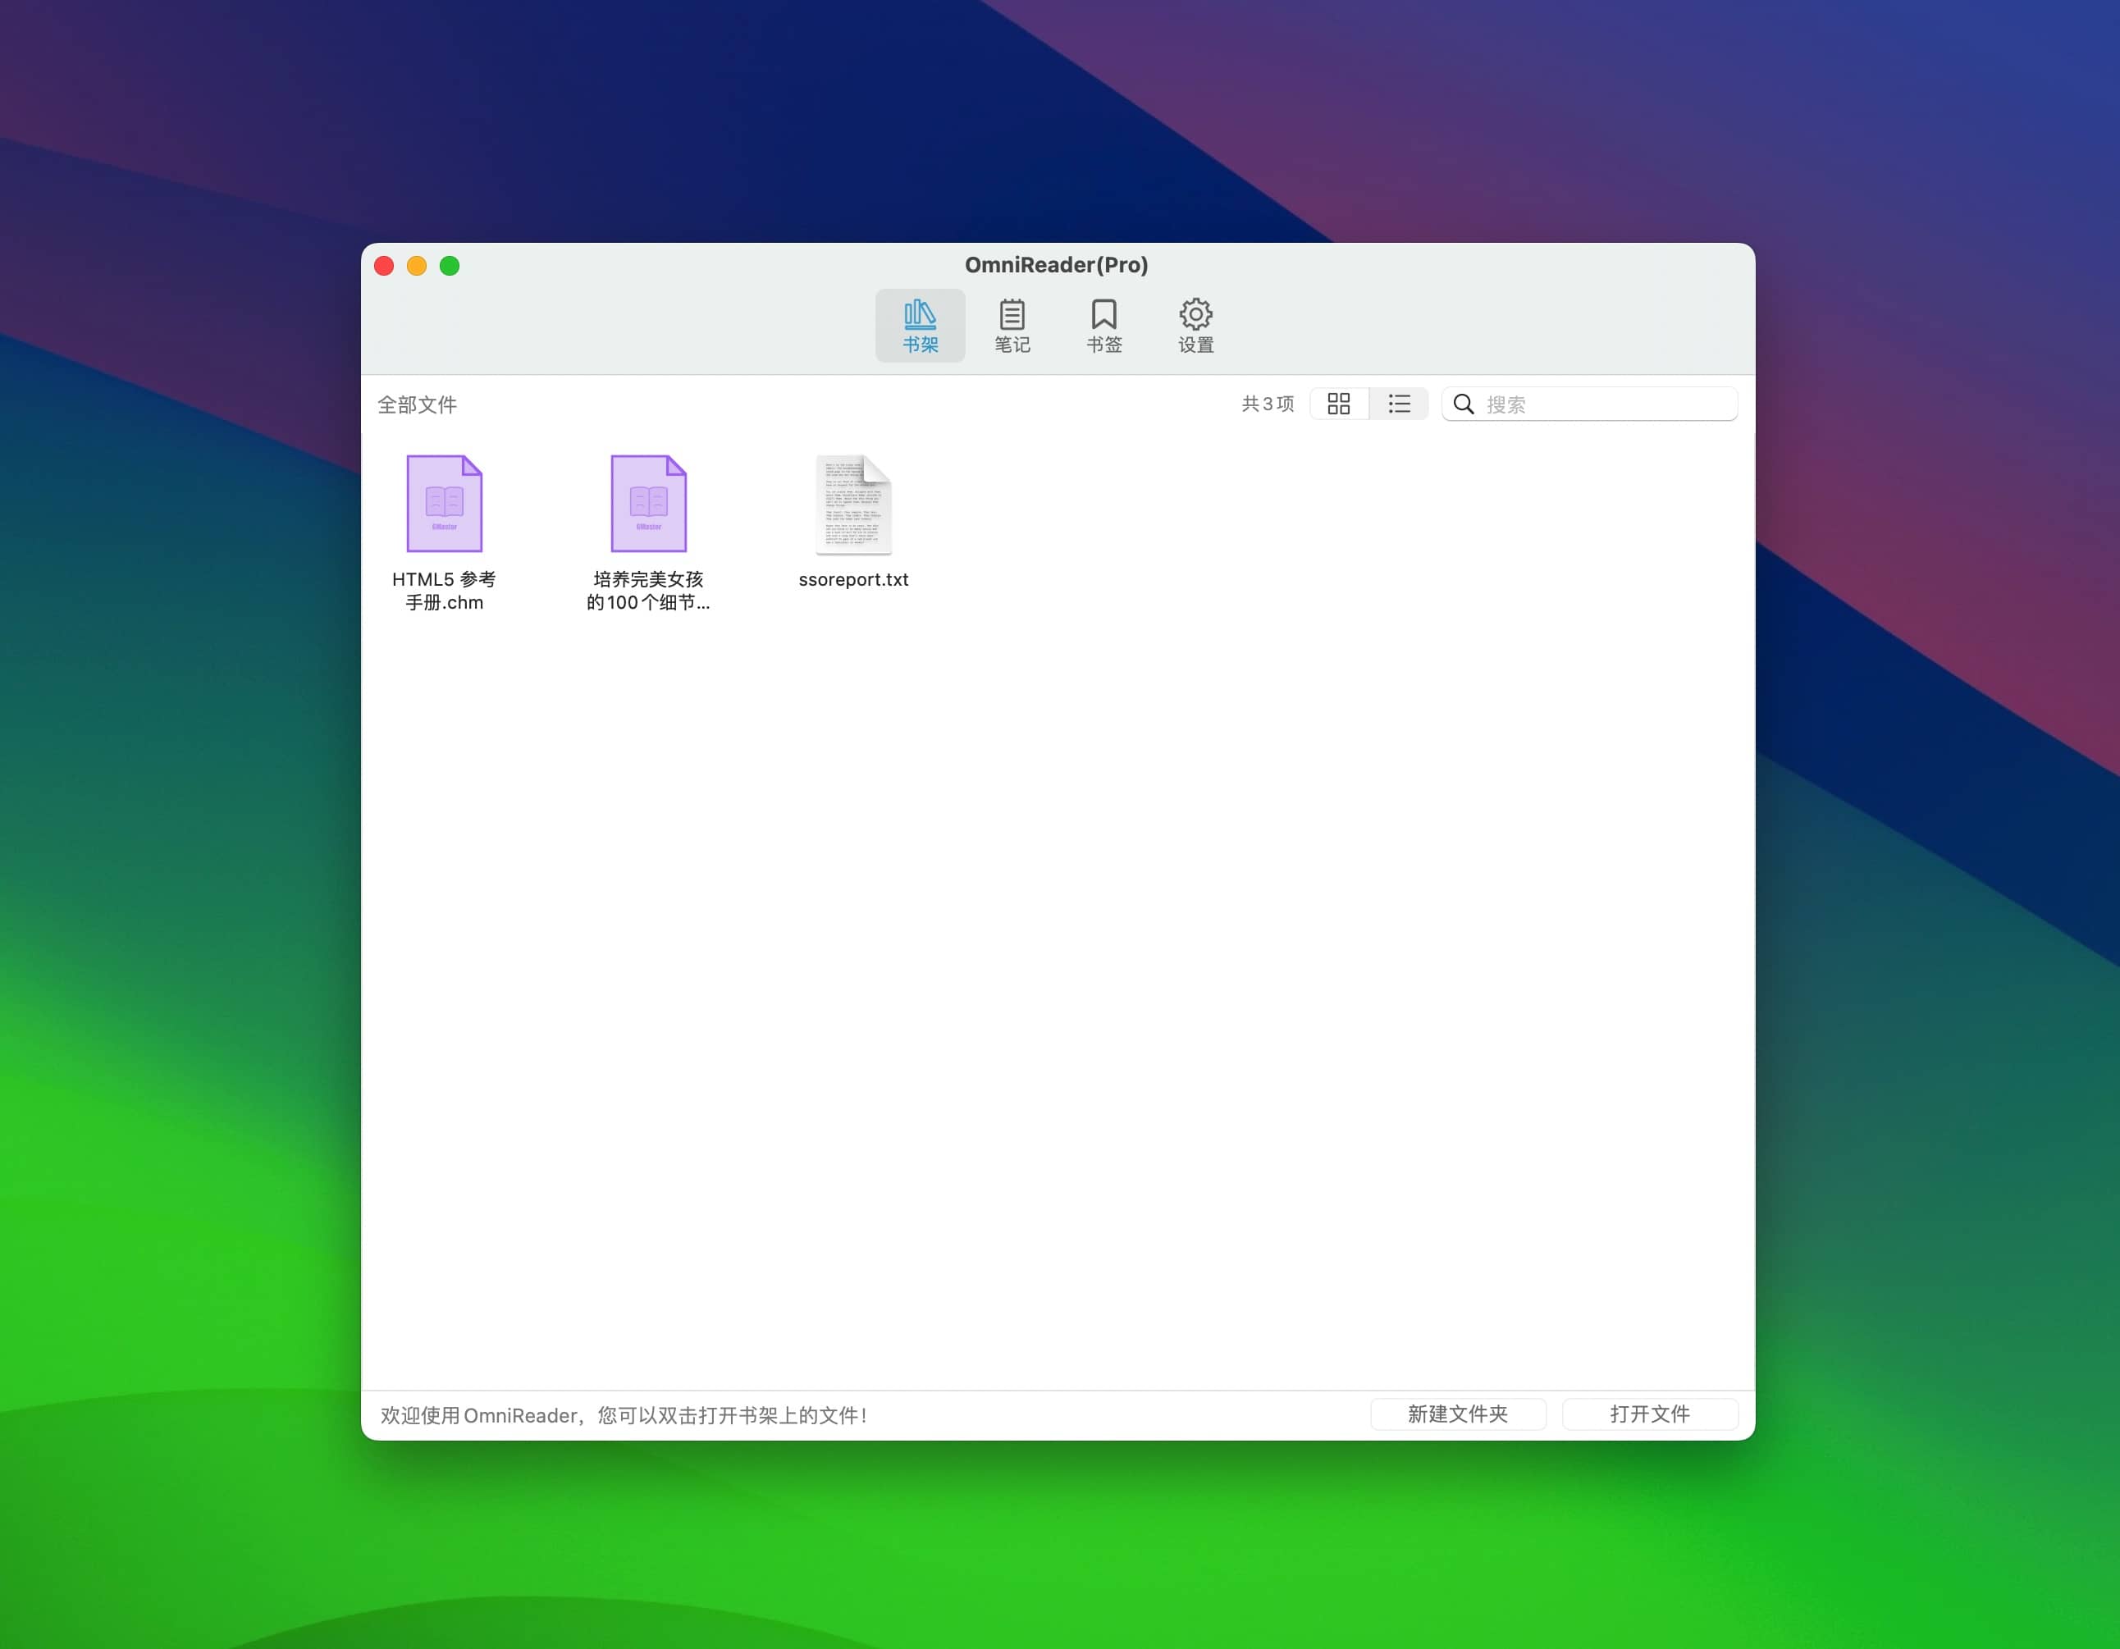This screenshot has width=2120, height=1649.
Task: Click the magnifier search icon
Action: [1463, 404]
